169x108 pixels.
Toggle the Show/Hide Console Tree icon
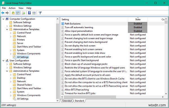pos(18,13)
